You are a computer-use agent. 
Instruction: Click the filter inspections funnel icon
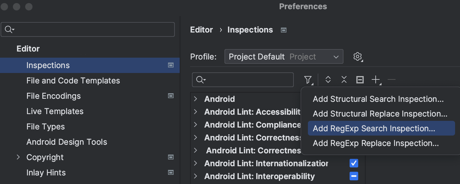(308, 80)
